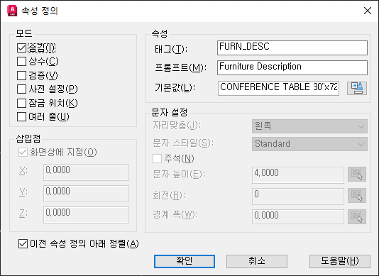The image size is (379, 276).
Task: Click the AutoCAD app icon in title bar
Action: (12, 11)
